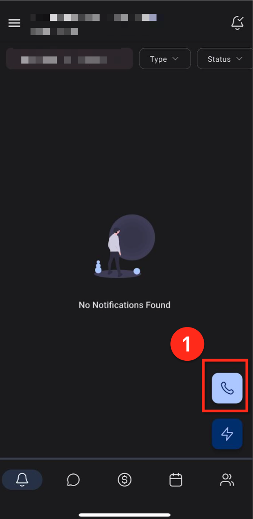This screenshot has height=519, width=253.
Task: Expand the Status filter dropdown
Action: 225,59
